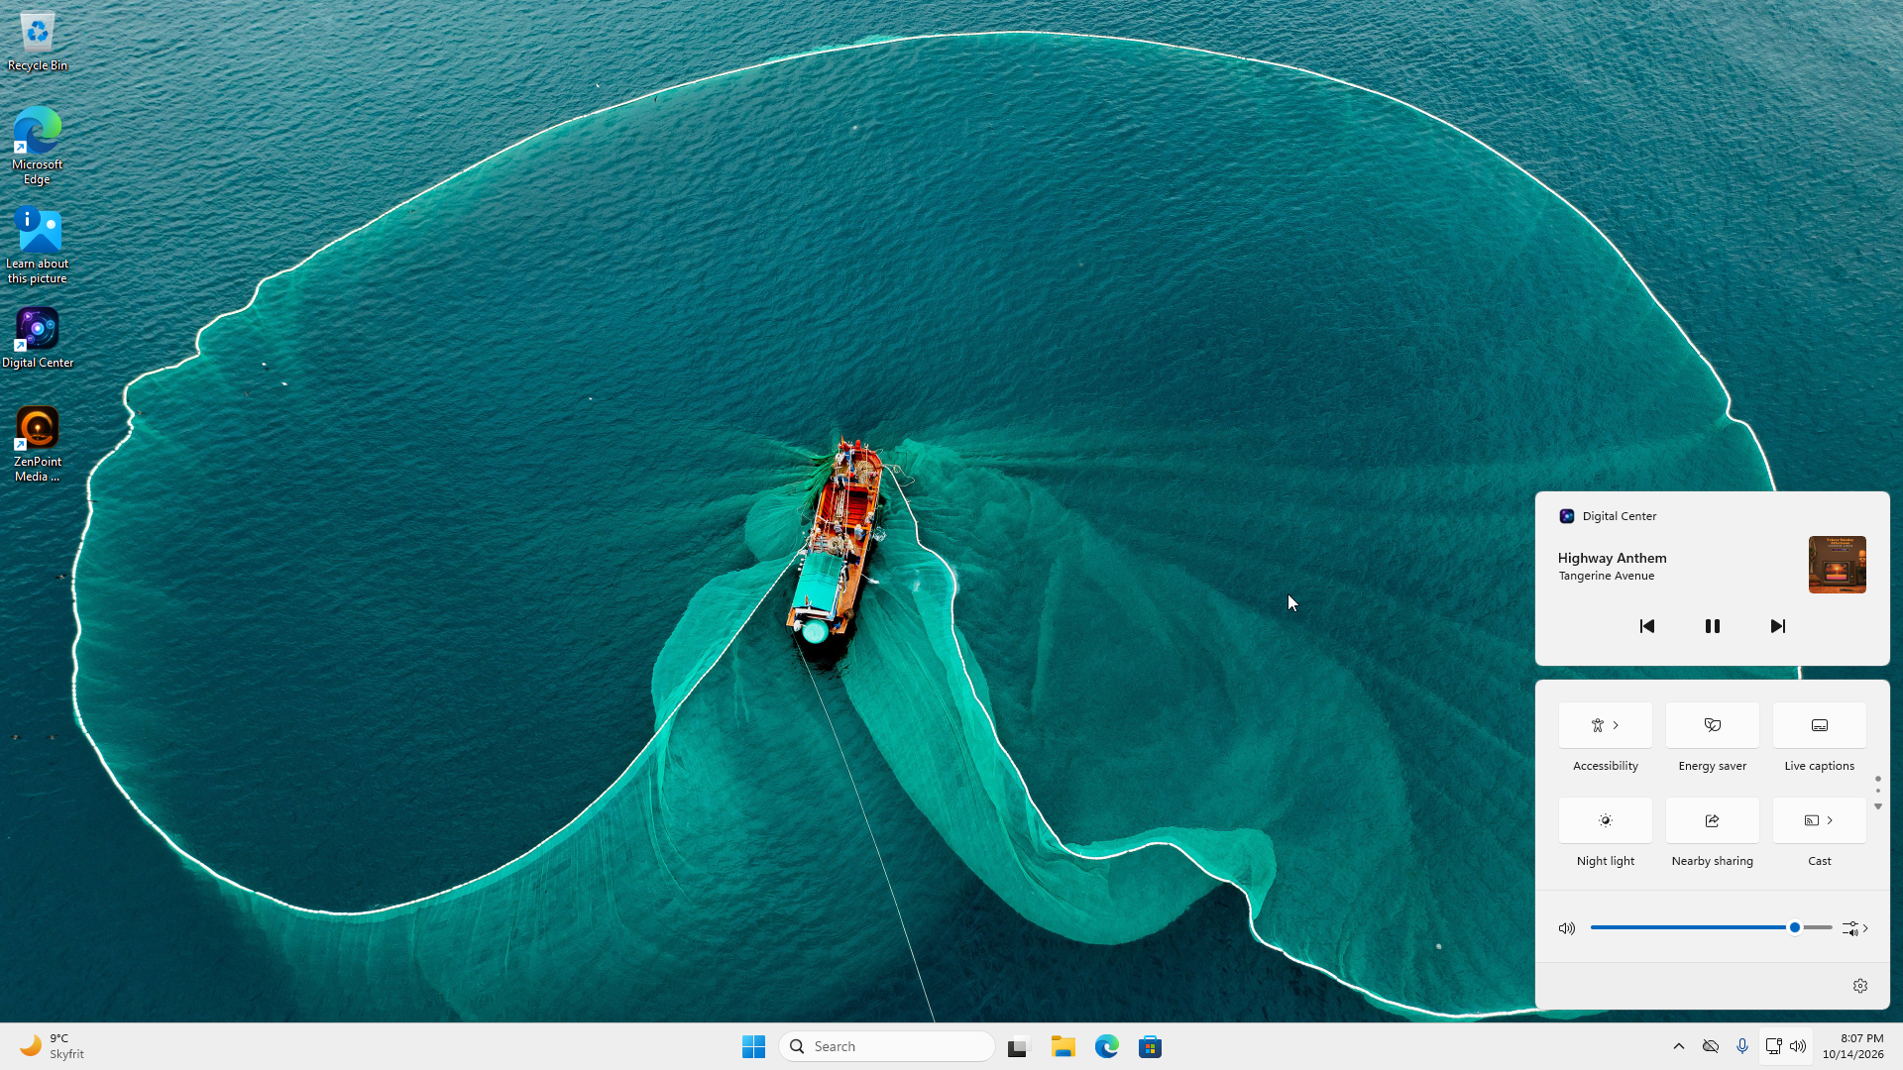Select the Digital Center desktop shortcut

38,337
